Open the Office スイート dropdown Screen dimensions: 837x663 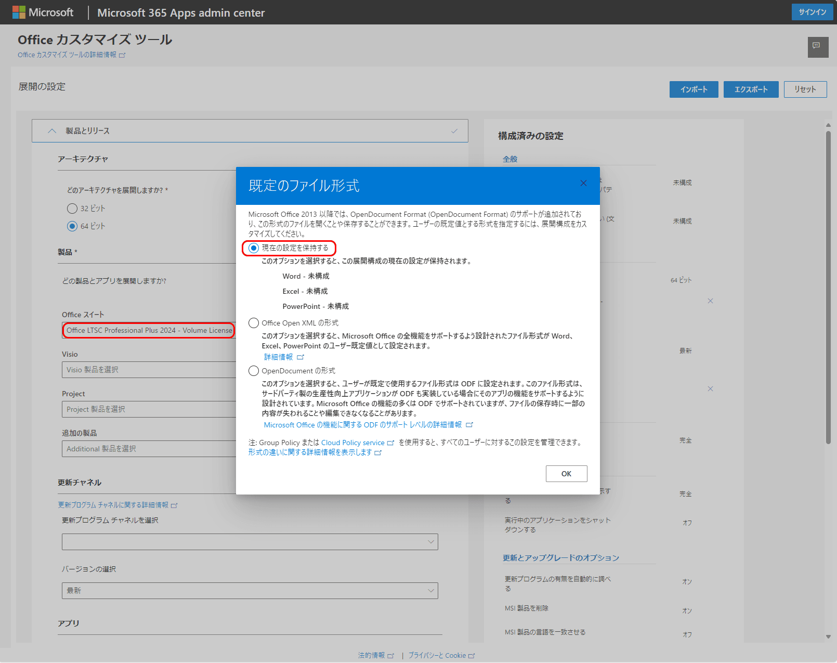point(149,330)
